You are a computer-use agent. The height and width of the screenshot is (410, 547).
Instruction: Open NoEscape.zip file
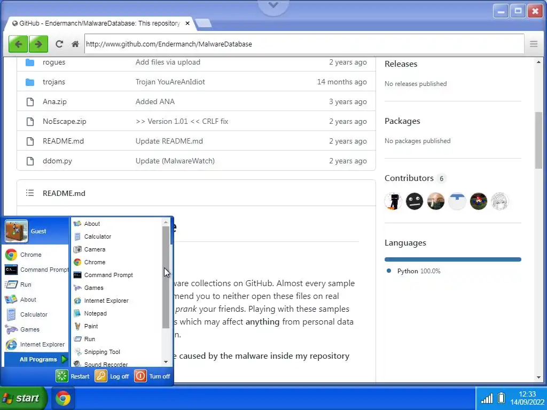pos(64,121)
